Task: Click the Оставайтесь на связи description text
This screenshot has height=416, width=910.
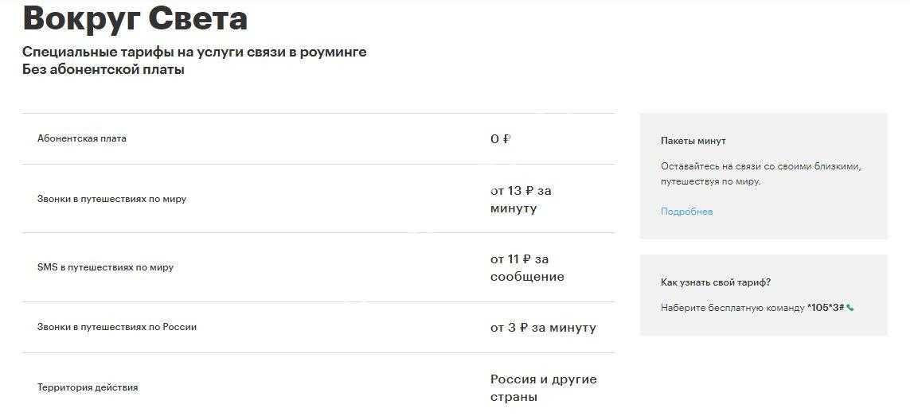Action: click(760, 174)
